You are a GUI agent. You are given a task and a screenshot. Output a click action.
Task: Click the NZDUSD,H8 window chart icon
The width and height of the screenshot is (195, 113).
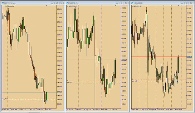[x=132, y=3]
